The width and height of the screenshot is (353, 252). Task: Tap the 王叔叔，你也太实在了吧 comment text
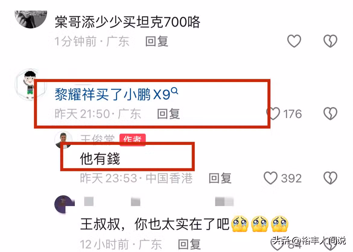coord(155,224)
